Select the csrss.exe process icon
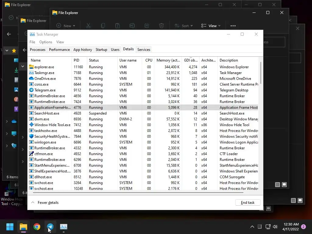The height and width of the screenshot is (234, 312). [31, 84]
